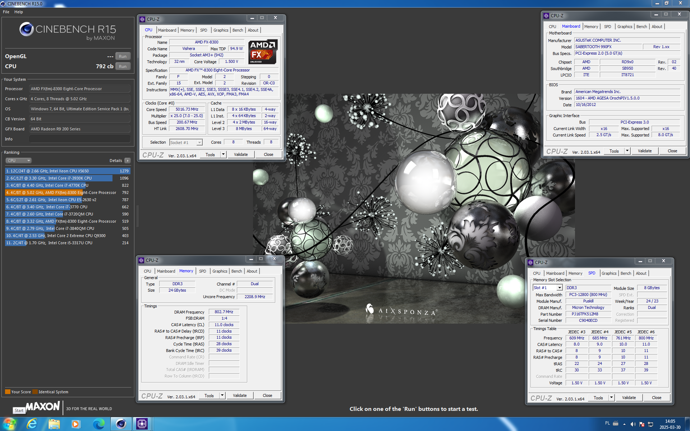Click Tools button in CPU window
690x431 pixels.
(x=210, y=155)
